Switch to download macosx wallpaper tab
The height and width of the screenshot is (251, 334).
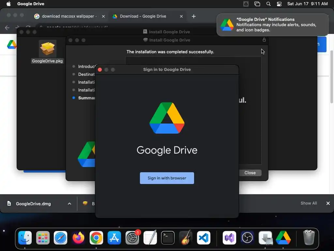click(x=69, y=16)
